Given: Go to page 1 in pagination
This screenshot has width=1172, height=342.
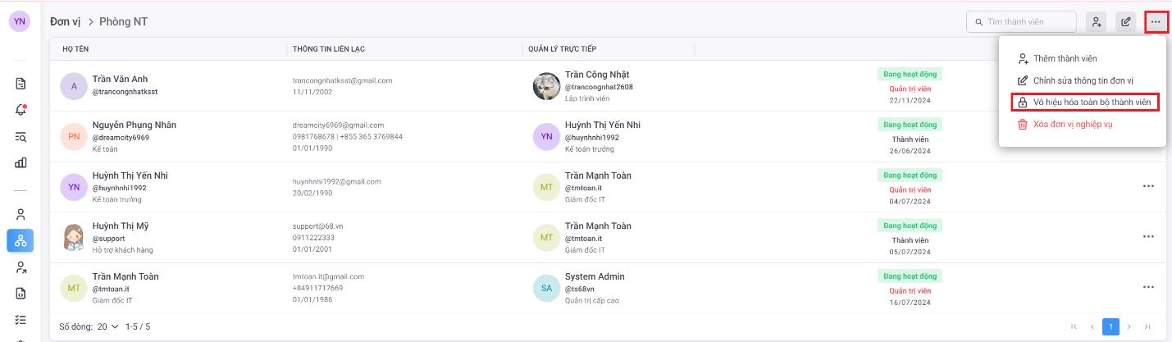Looking at the screenshot, I should coord(1110,326).
